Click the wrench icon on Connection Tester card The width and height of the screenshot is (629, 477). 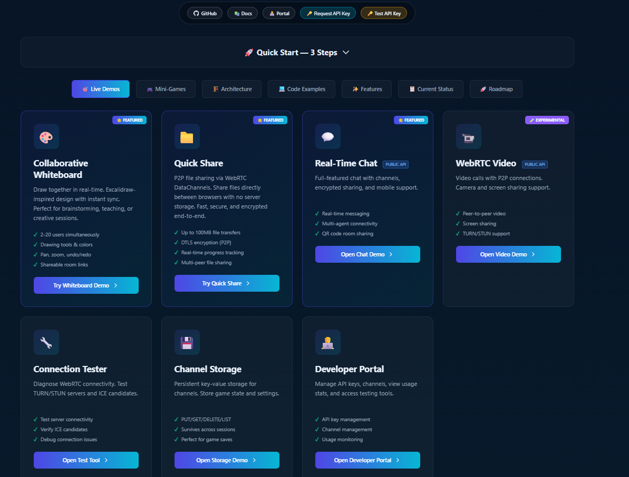(46, 342)
